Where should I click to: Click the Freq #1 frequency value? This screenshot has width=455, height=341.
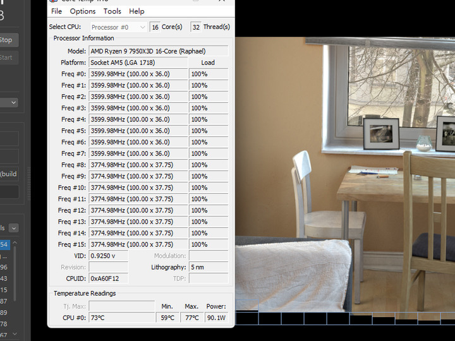click(138, 85)
